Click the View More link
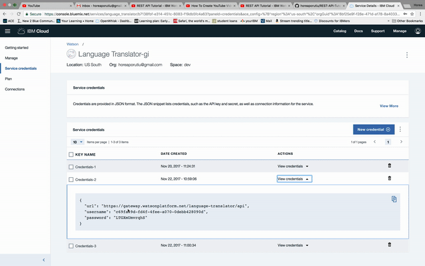This screenshot has height=266, width=425. tap(389, 106)
